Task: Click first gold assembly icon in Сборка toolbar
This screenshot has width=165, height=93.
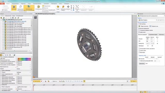Action: [x=1, y=18]
